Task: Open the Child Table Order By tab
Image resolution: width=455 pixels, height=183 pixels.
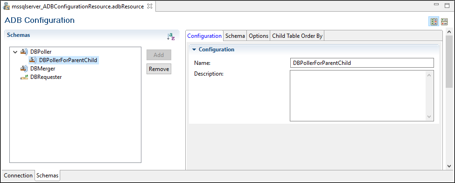Action: coord(297,36)
